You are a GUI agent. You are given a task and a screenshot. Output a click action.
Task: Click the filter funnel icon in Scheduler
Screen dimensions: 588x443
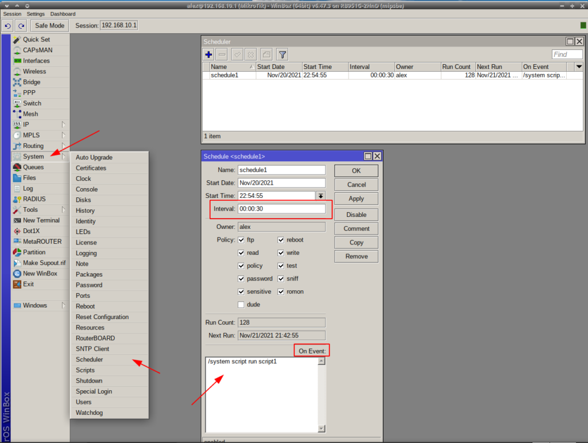282,55
